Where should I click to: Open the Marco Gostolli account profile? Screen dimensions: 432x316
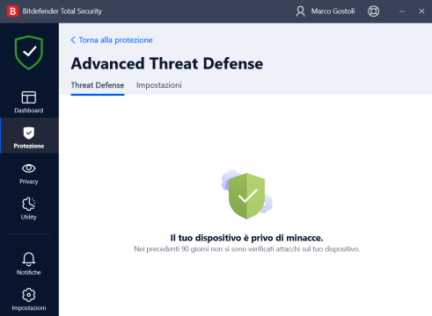point(326,11)
